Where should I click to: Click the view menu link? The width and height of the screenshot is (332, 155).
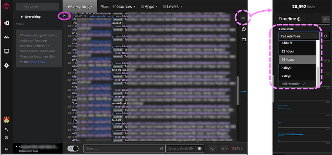tap(37, 62)
